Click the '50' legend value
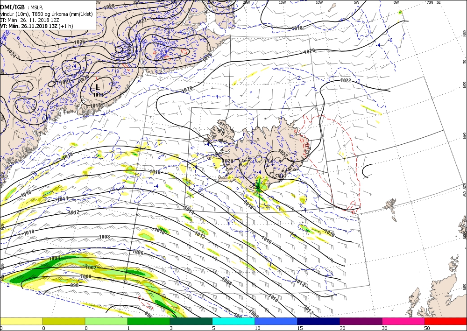The image size is (467, 331). (427, 328)
